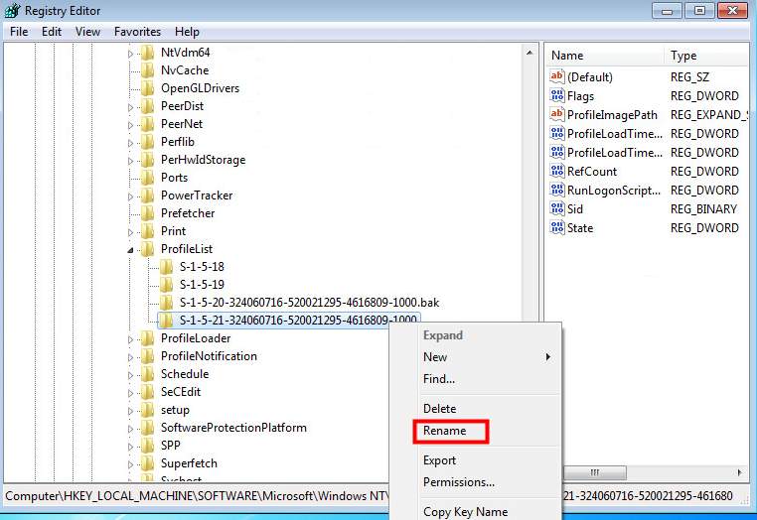Image resolution: width=757 pixels, height=520 pixels.
Task: Select the ProfileImagePath value name
Action: pyautogui.click(x=612, y=115)
